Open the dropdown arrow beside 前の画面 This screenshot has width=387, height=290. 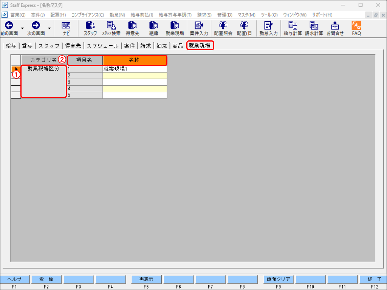[x=22, y=28]
